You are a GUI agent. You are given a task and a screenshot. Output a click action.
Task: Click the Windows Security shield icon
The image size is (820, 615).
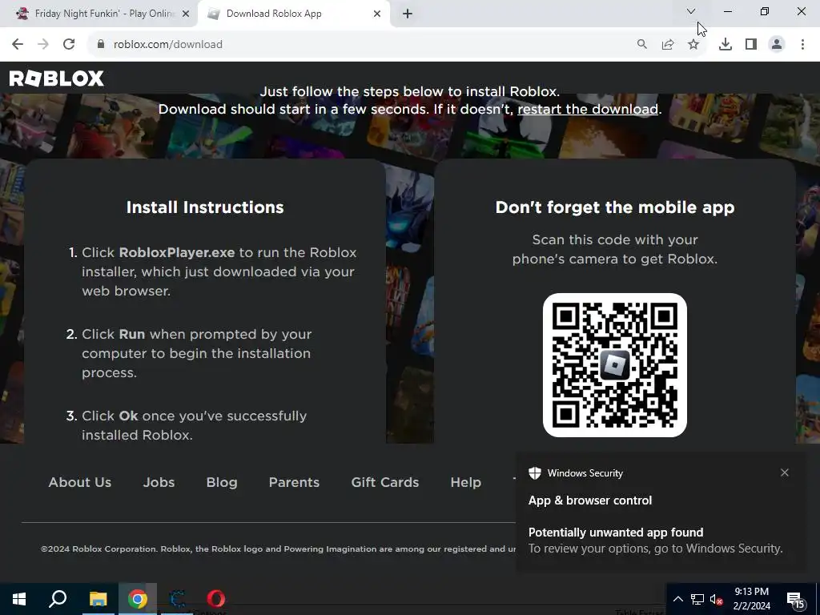pyautogui.click(x=534, y=473)
